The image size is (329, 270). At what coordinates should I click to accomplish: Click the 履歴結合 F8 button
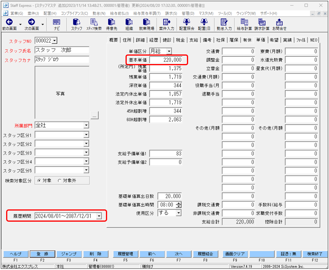click(205, 254)
